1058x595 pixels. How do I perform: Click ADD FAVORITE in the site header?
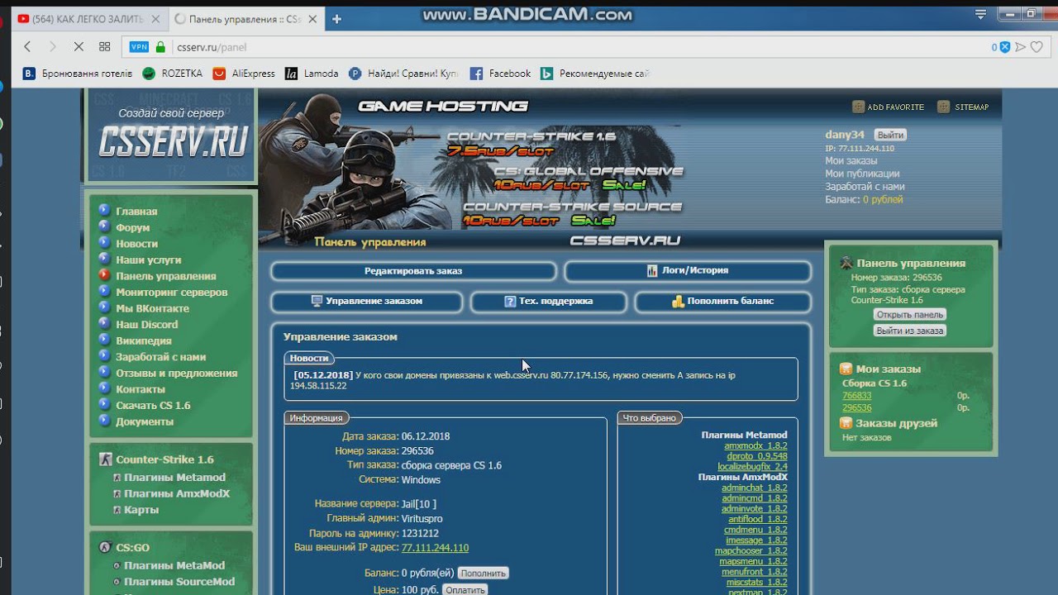pos(889,107)
